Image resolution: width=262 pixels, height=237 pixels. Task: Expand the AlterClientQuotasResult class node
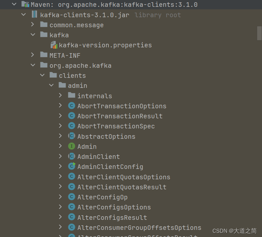tap(60, 186)
